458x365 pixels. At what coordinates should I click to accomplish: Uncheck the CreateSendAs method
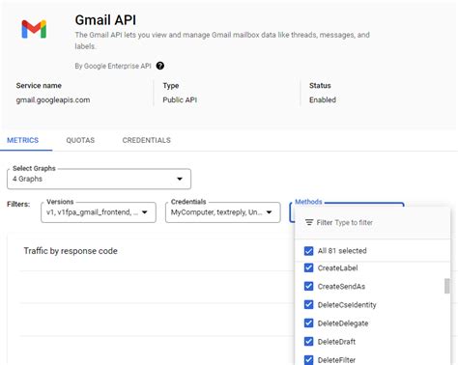pyautogui.click(x=308, y=286)
